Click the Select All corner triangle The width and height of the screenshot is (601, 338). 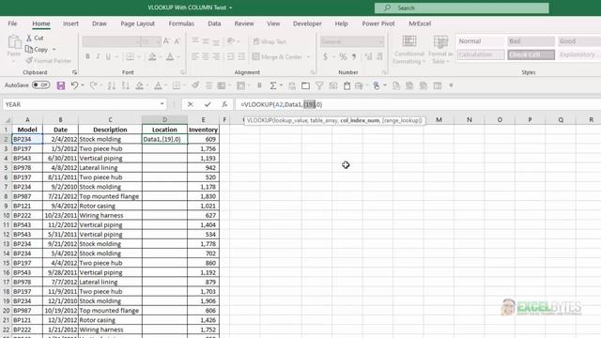click(7, 120)
